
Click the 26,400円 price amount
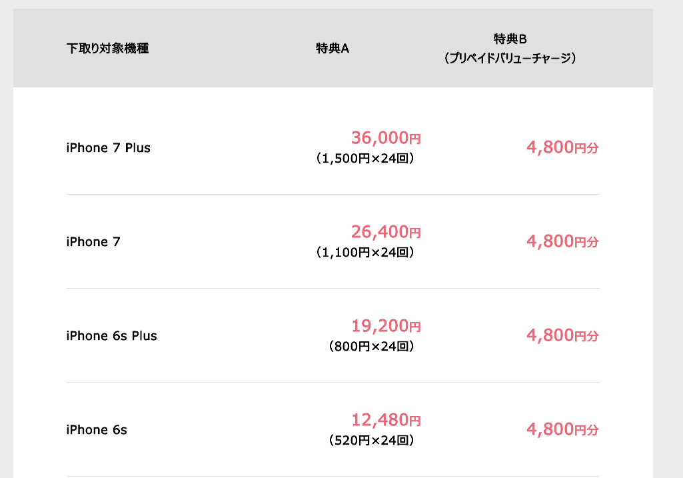click(386, 232)
